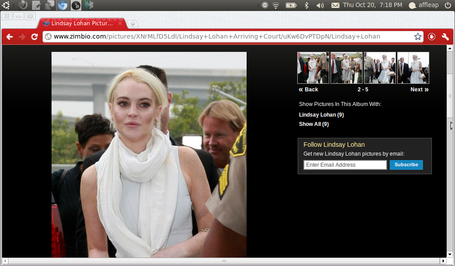This screenshot has width=455, height=266.
Task: Open the power session menu
Action: pos(448,5)
